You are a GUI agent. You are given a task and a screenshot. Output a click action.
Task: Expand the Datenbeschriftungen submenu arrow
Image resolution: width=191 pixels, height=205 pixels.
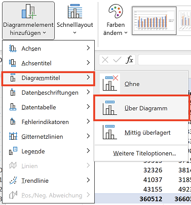point(88,92)
